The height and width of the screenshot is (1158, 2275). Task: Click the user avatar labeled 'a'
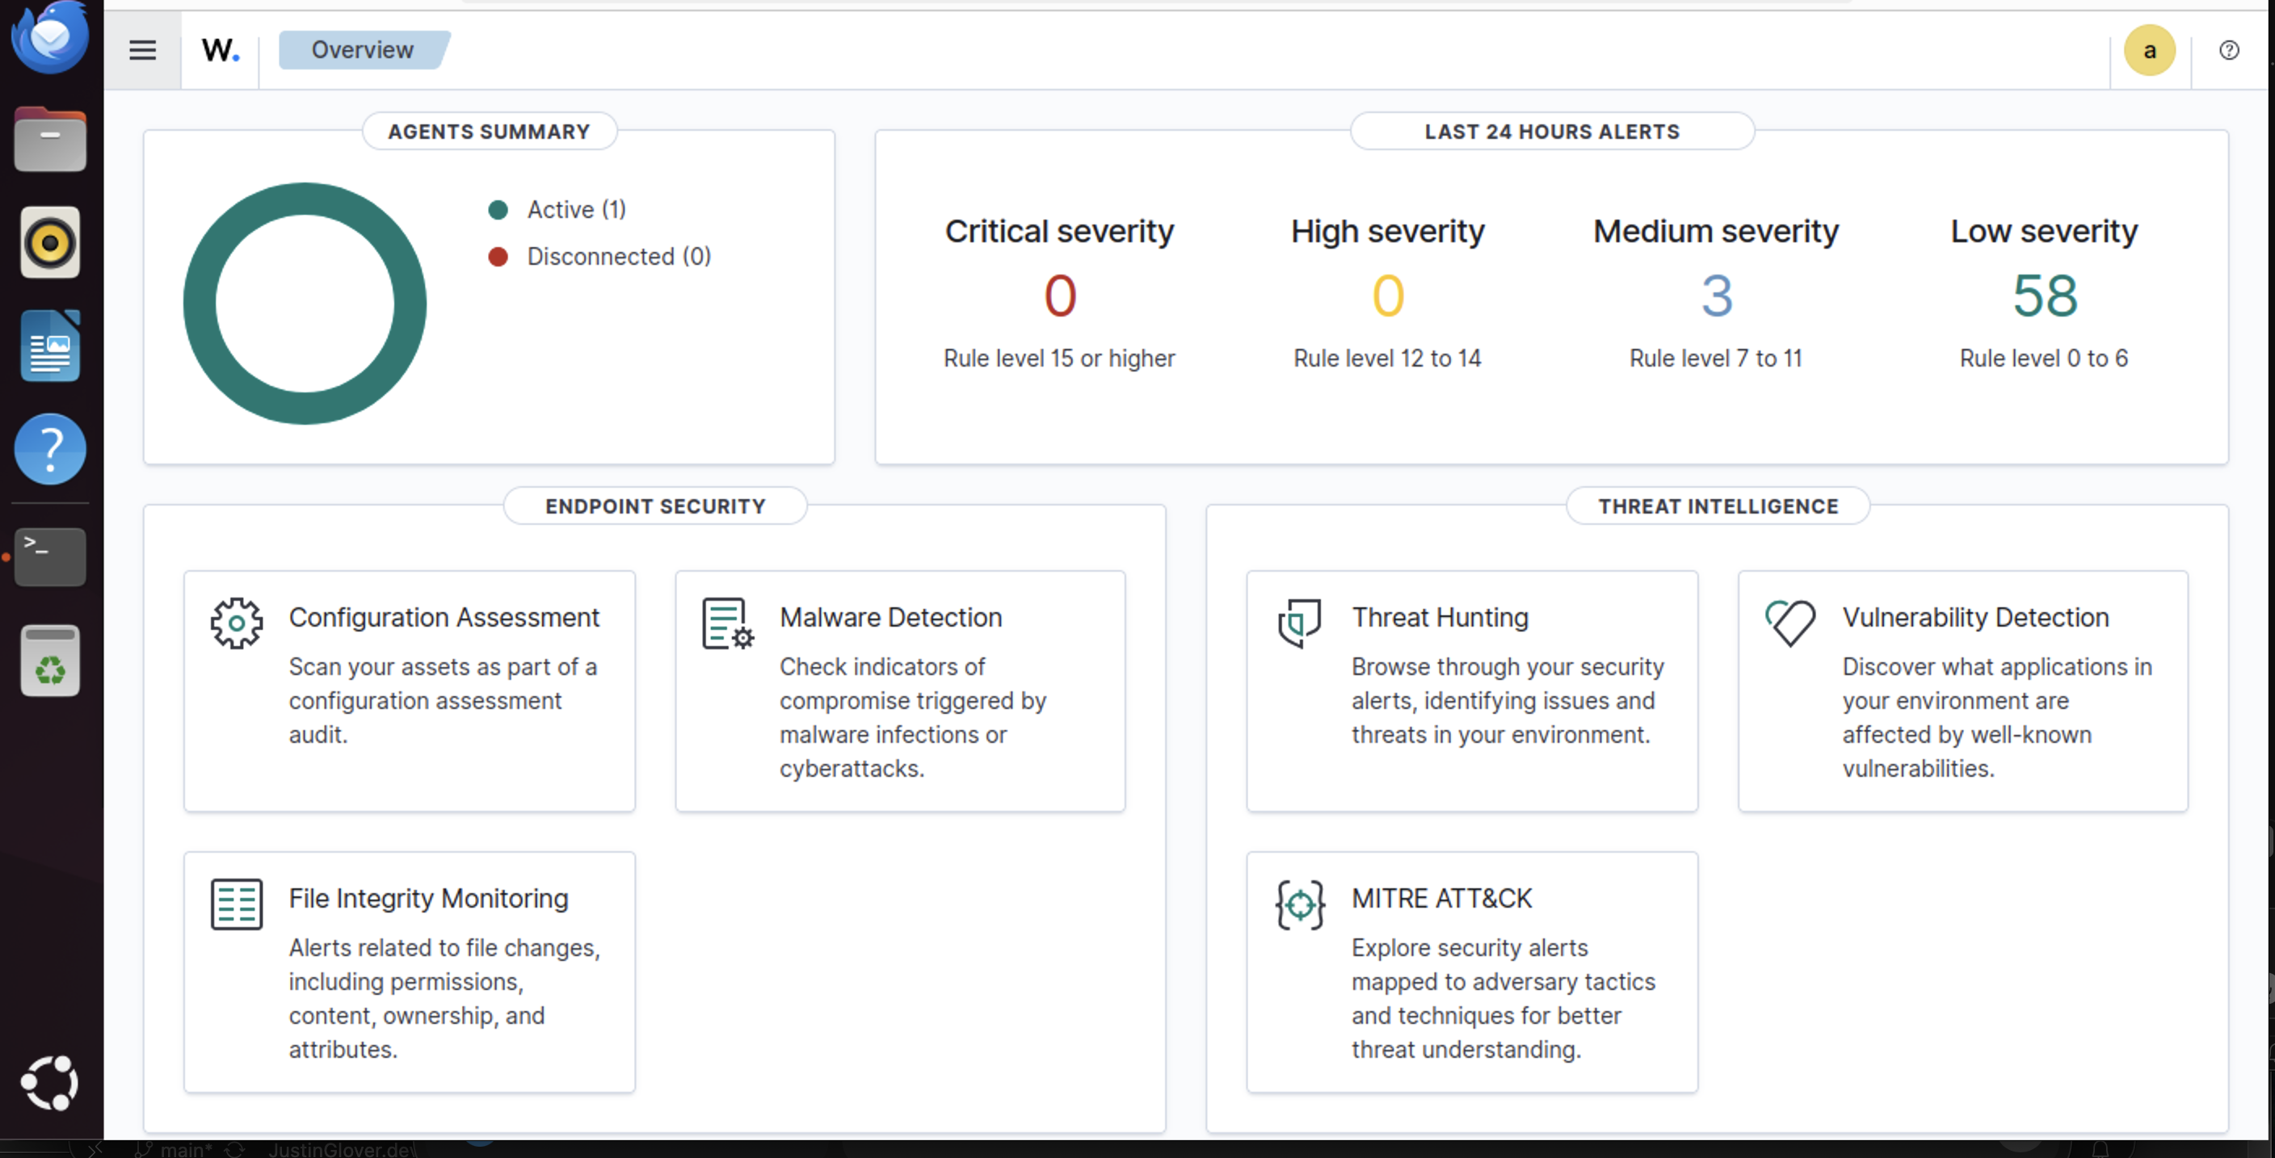(2150, 50)
